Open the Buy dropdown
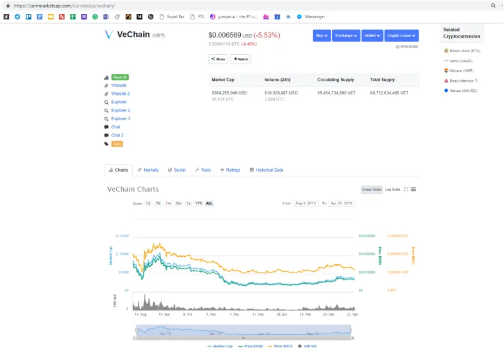Viewport: 503px width, 348px height. click(322, 36)
